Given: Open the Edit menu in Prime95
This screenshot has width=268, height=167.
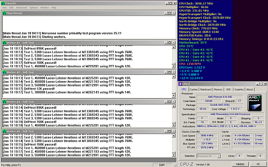Looking at the screenshot, I should [x=11, y=8].
